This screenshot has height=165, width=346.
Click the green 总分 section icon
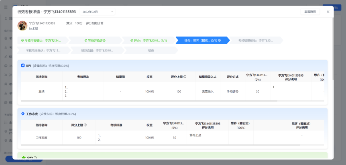tap(24, 157)
